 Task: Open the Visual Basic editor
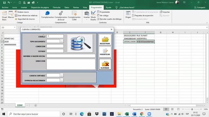[x=4, y=16]
